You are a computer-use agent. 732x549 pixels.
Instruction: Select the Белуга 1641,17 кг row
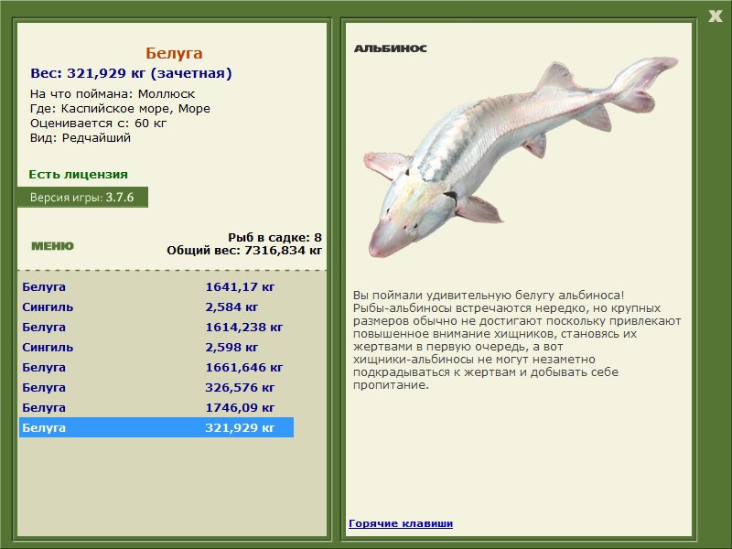[x=156, y=286]
